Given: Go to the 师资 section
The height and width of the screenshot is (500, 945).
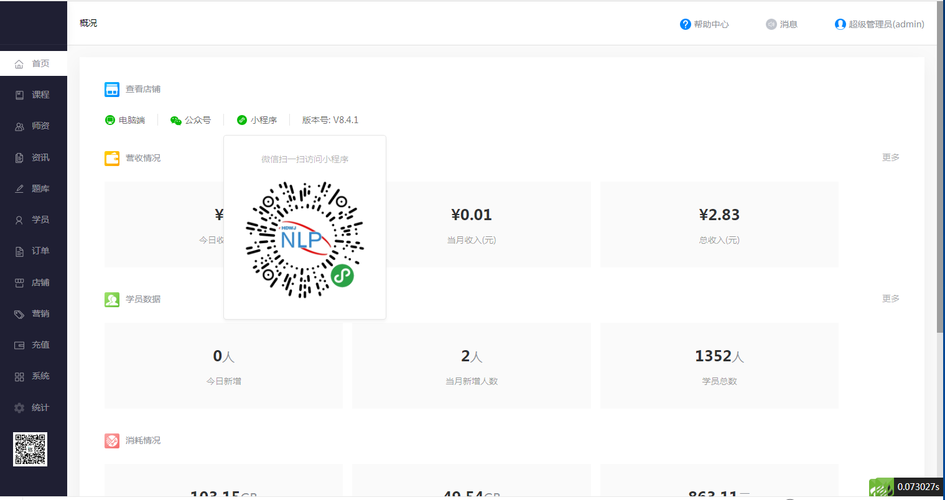Looking at the screenshot, I should coord(34,126).
